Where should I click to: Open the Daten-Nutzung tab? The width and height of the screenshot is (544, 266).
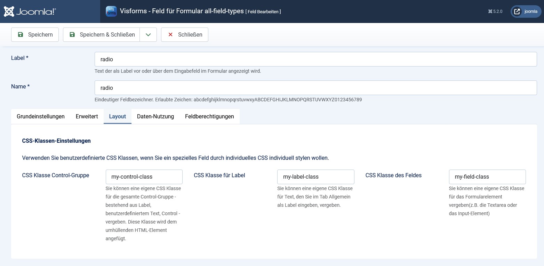(x=155, y=116)
